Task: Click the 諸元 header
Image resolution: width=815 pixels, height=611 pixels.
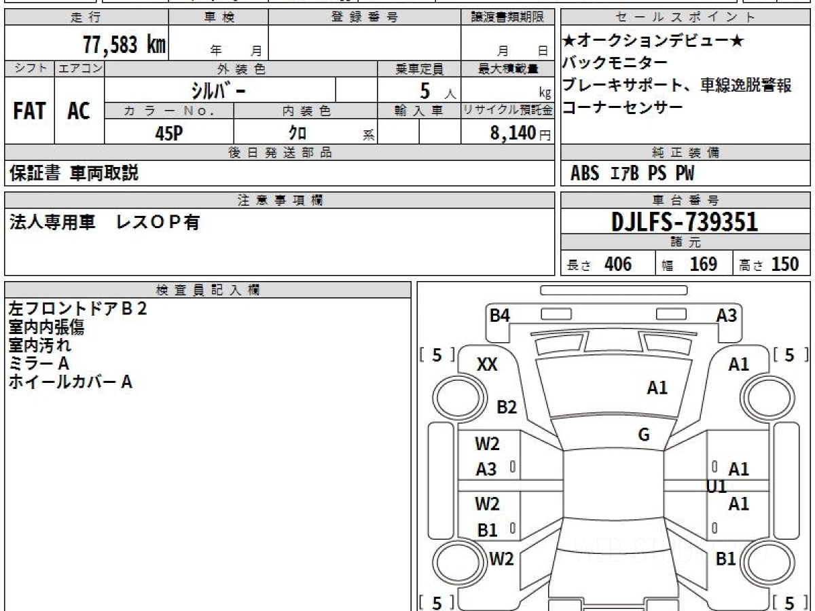Action: click(686, 242)
